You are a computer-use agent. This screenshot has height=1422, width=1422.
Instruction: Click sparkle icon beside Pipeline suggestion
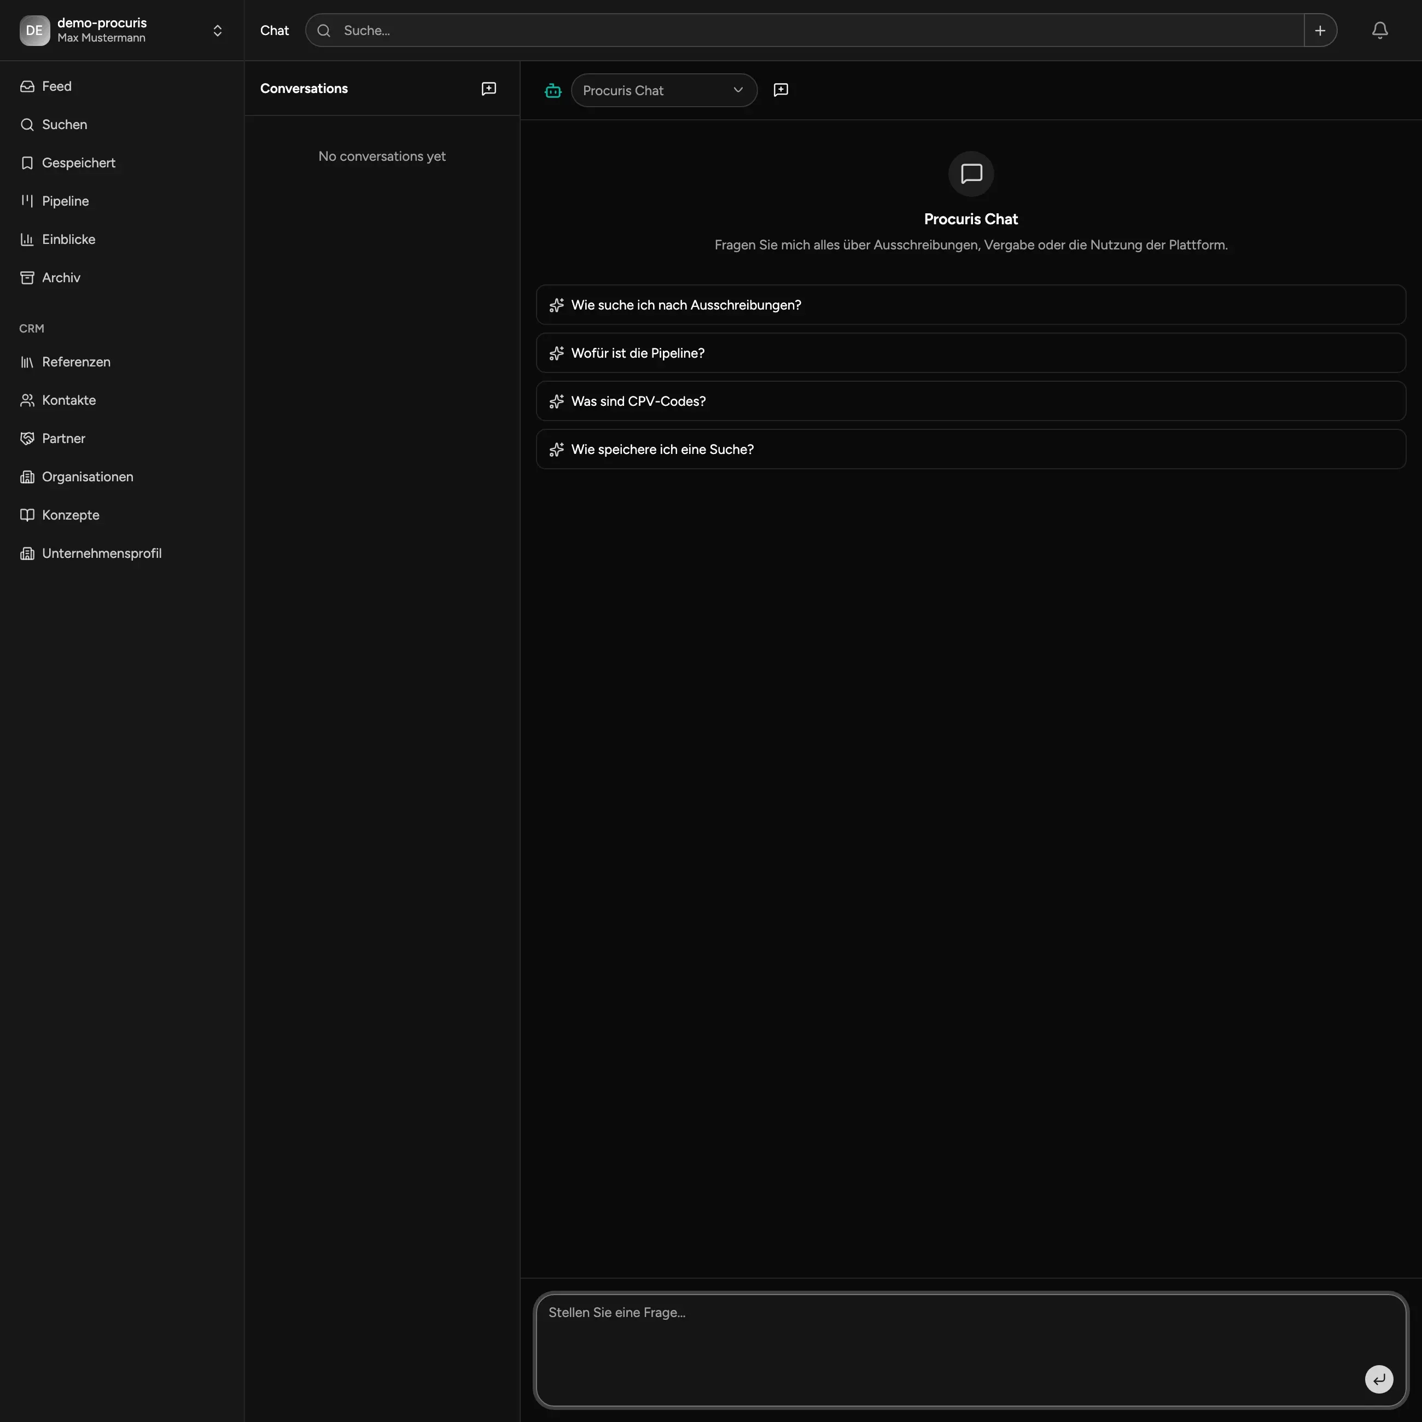556,353
